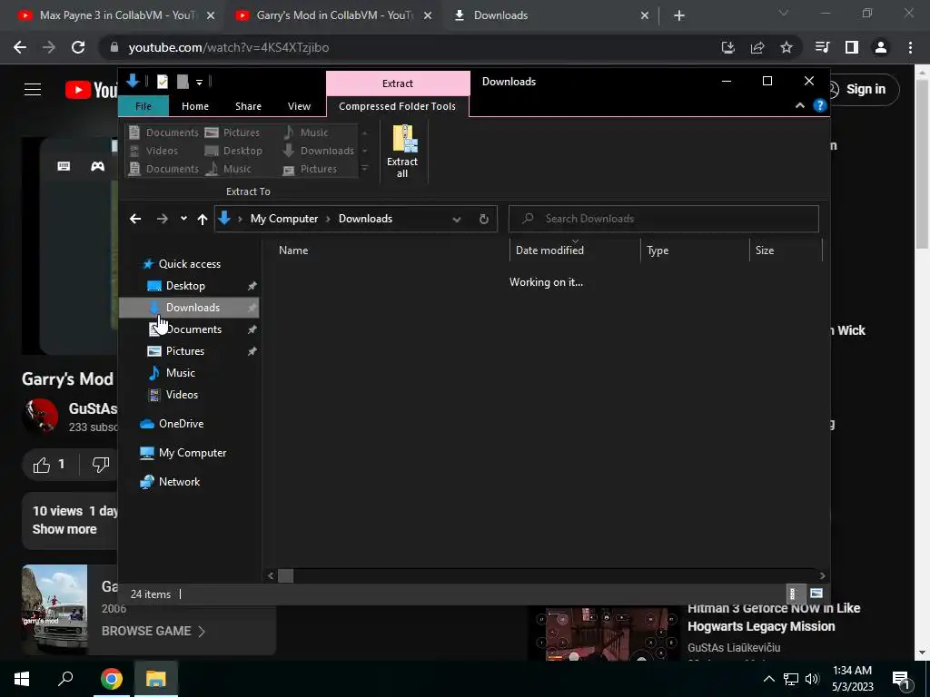
Task: Open Pictures in the navigation pane
Action: point(185,351)
